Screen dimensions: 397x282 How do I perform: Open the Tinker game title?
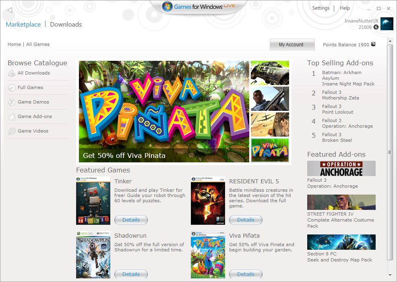[123, 181]
